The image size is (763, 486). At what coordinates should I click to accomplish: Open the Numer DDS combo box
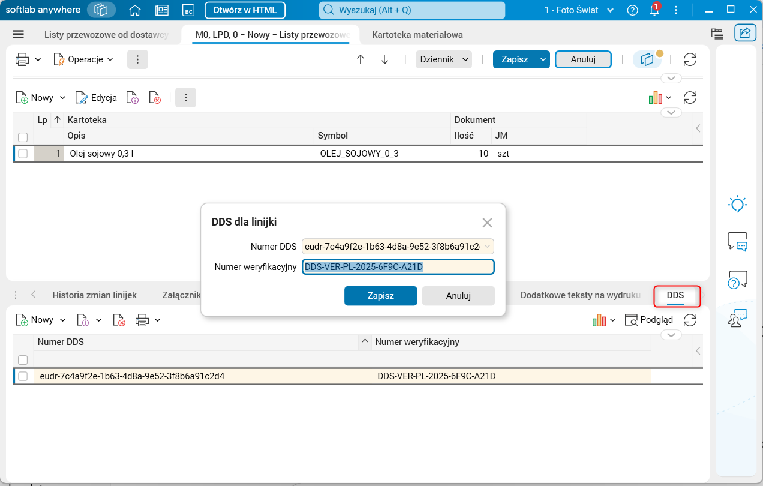(398, 246)
